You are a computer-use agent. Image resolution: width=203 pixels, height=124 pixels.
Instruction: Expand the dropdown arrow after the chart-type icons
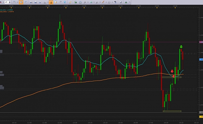click(x=48, y=2)
